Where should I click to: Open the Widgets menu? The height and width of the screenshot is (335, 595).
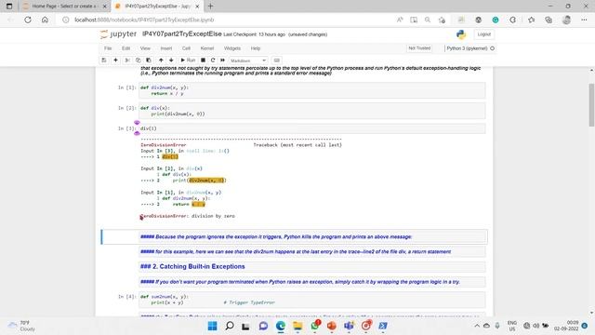coord(232,48)
